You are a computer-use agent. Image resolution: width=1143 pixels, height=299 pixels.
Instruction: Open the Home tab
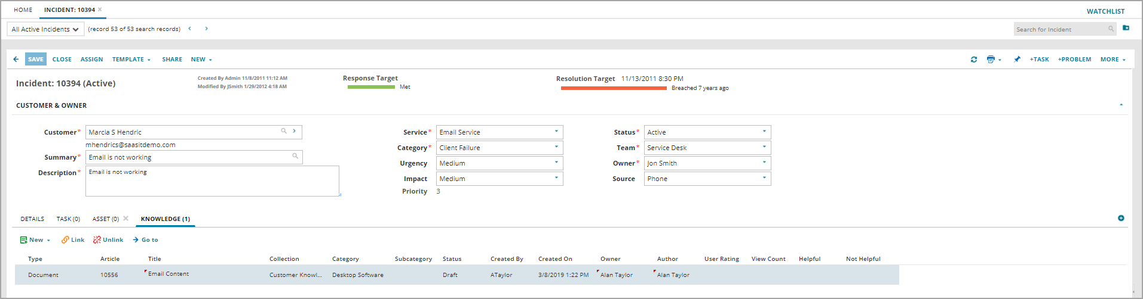coord(23,10)
